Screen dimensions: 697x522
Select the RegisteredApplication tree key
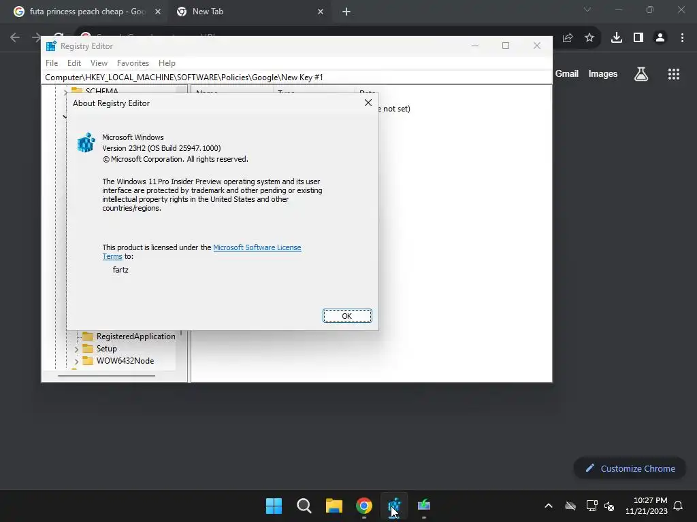tap(135, 336)
